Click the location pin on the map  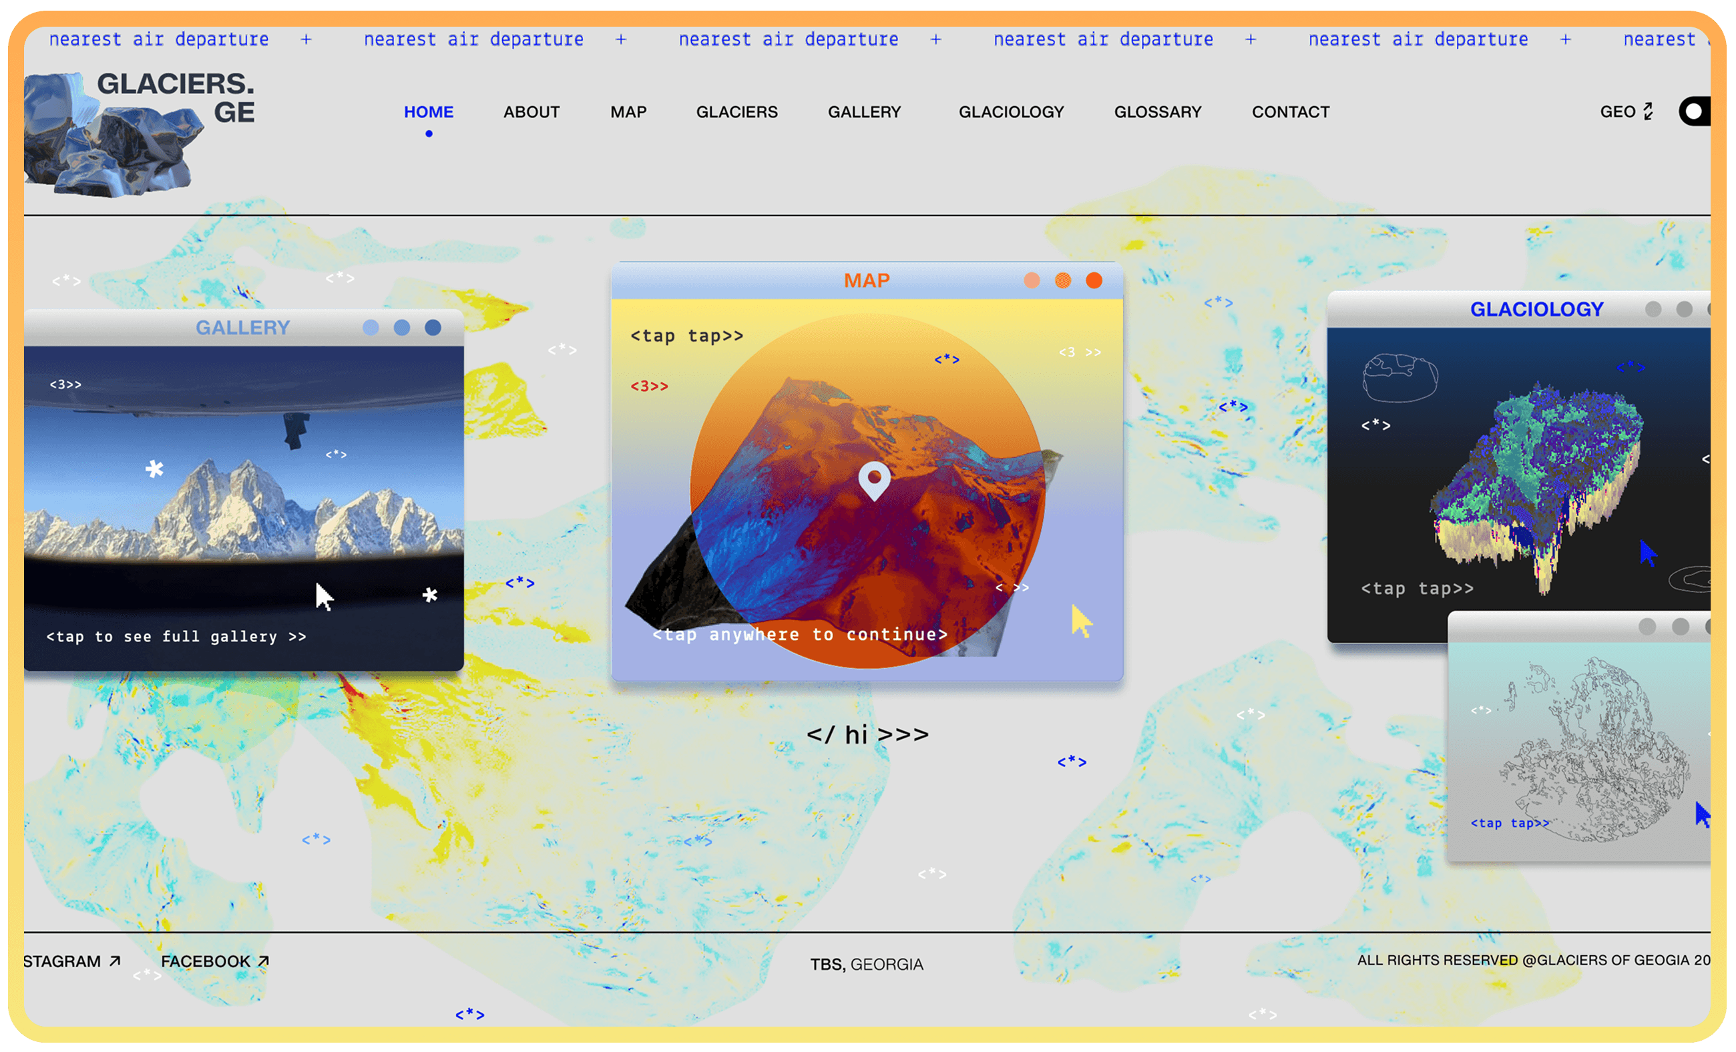click(874, 479)
